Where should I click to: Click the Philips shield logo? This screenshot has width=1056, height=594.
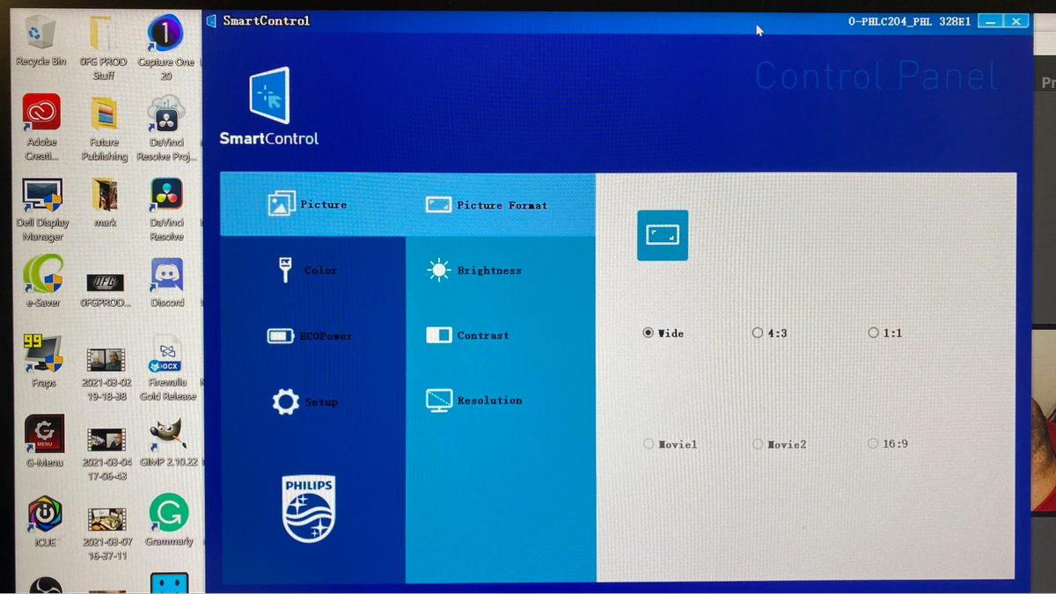pyautogui.click(x=309, y=510)
